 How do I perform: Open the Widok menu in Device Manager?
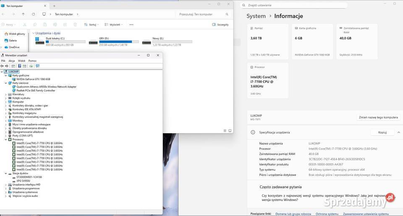click(x=21, y=61)
